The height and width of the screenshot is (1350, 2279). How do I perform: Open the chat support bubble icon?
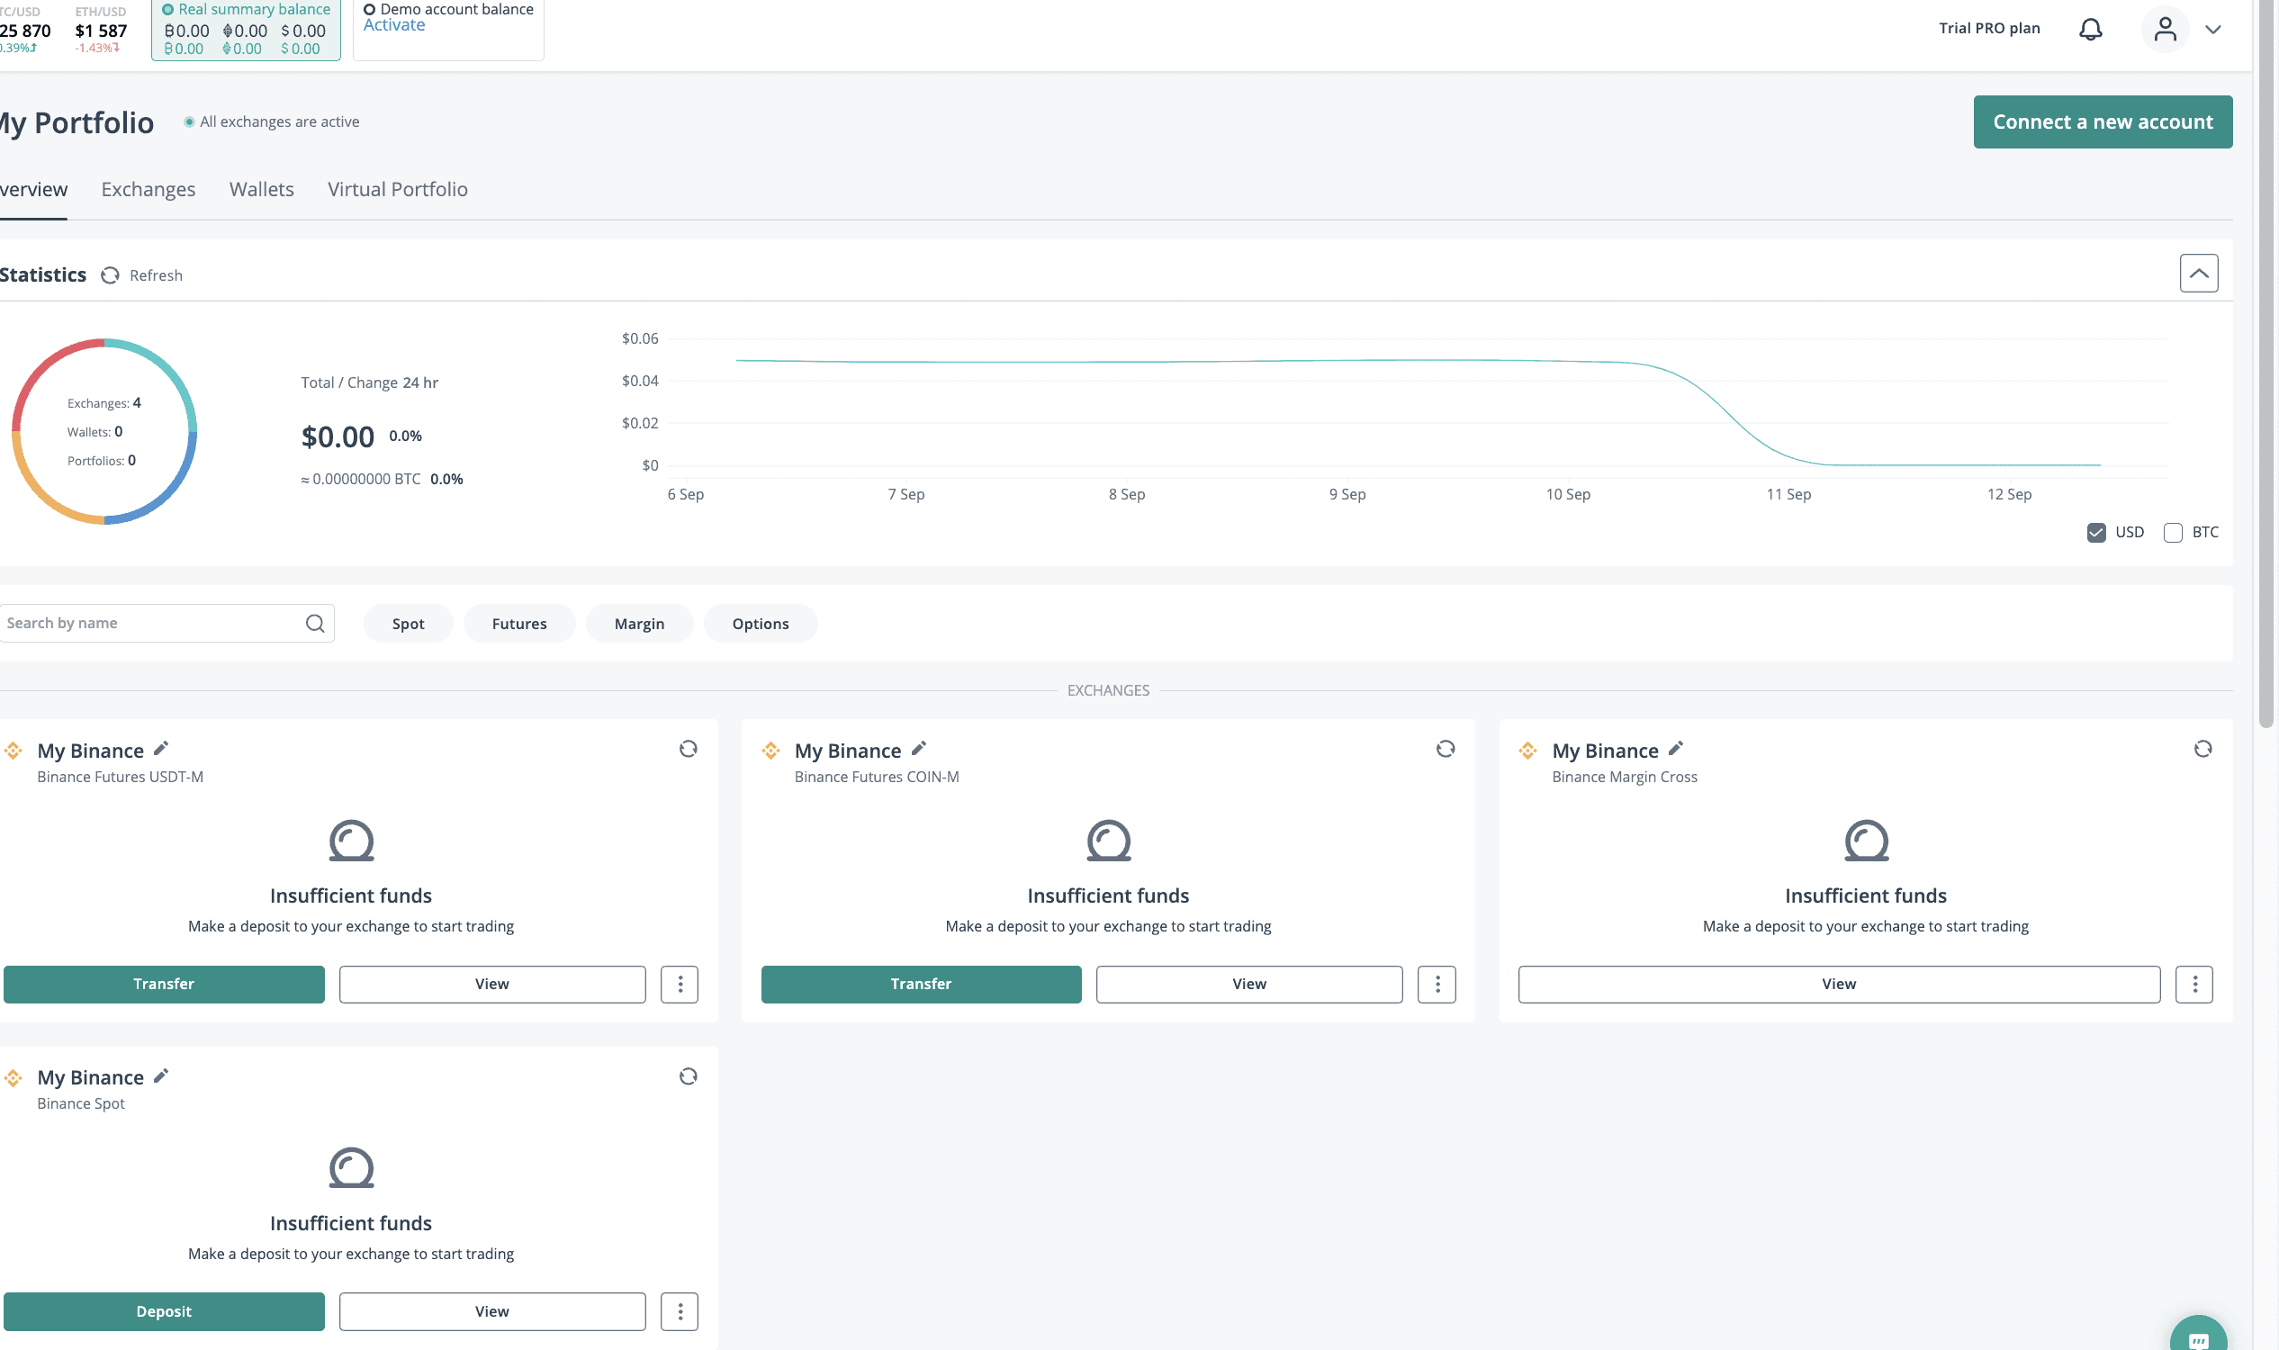pos(2198,1339)
